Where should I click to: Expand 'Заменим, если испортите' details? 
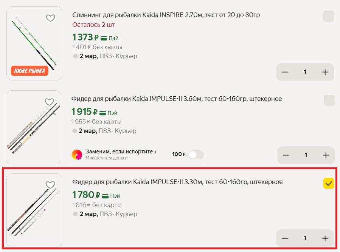[x=121, y=152]
